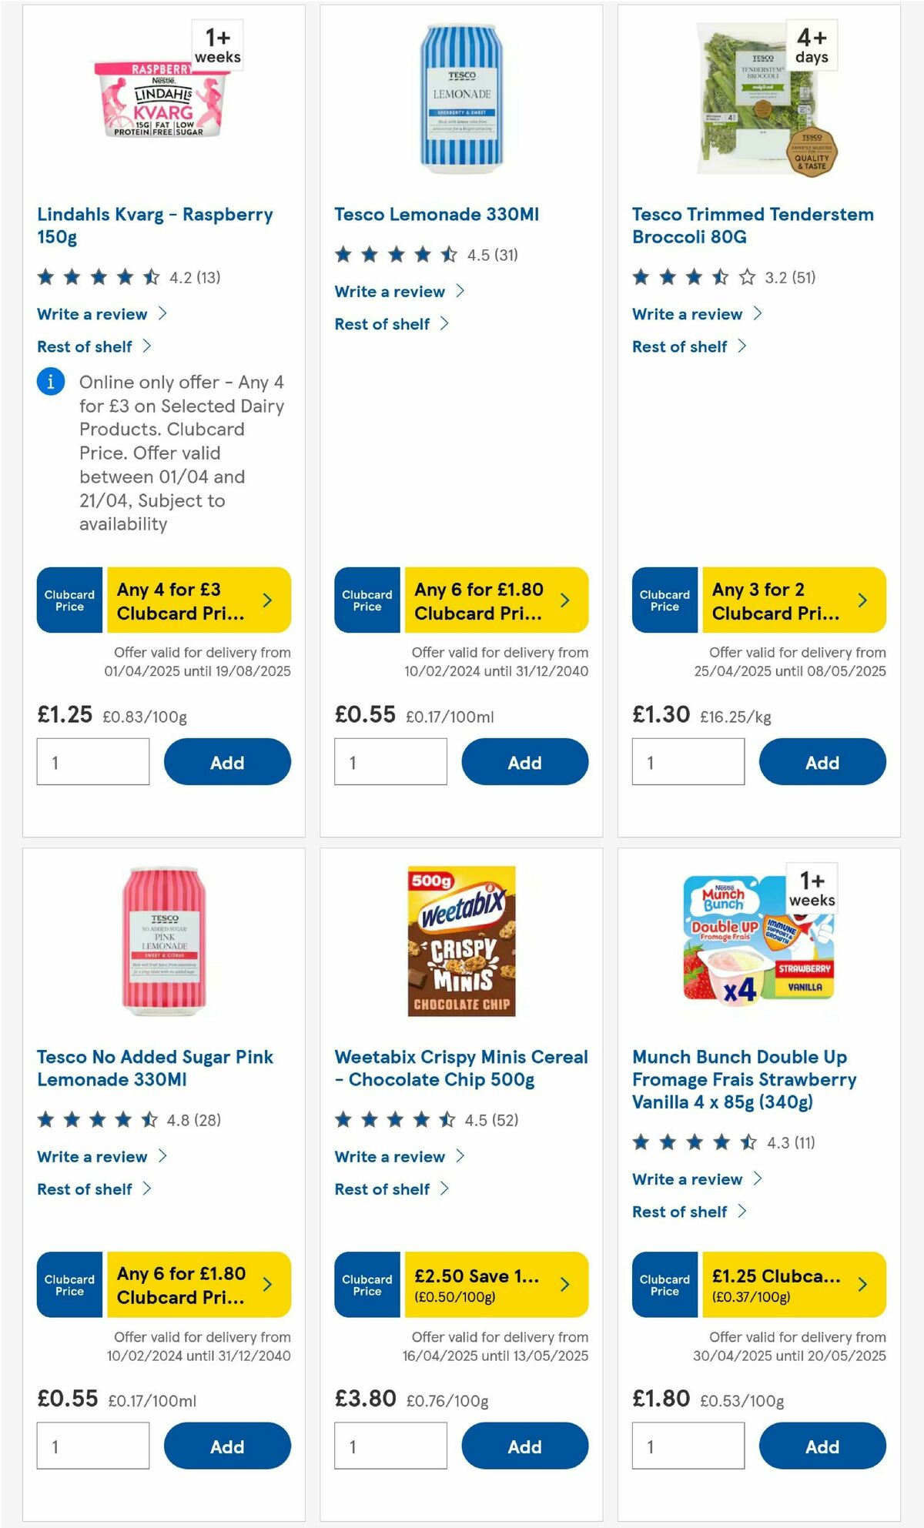Add Munch Bunch Fromage Frais to basket
924x1528 pixels.
coord(822,1446)
